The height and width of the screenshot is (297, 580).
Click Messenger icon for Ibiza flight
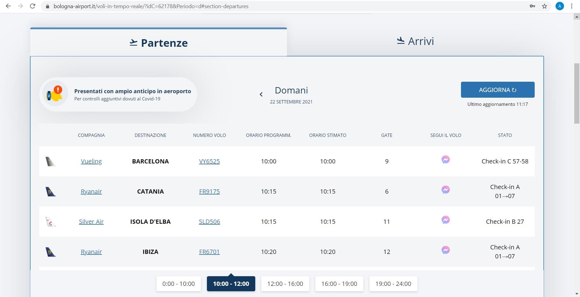click(446, 250)
